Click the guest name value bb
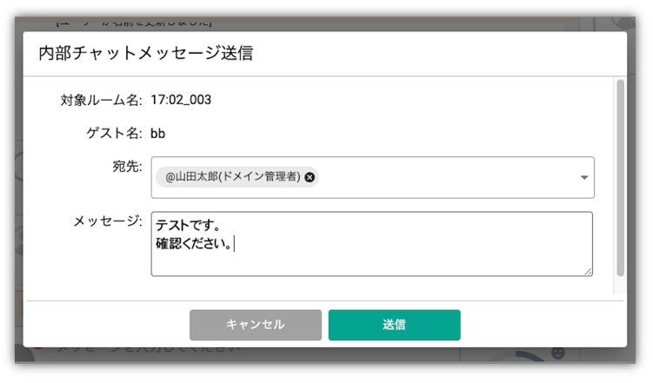The width and height of the screenshot is (653, 383). click(158, 134)
